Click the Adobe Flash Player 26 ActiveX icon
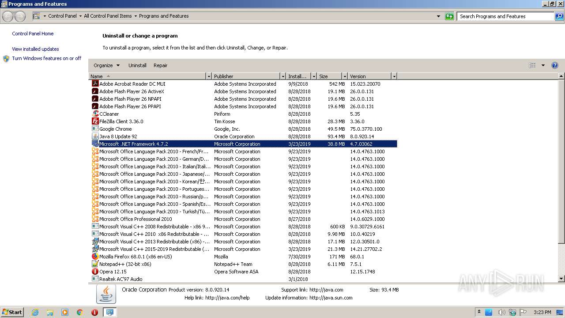This screenshot has width=565, height=318. 95,91
